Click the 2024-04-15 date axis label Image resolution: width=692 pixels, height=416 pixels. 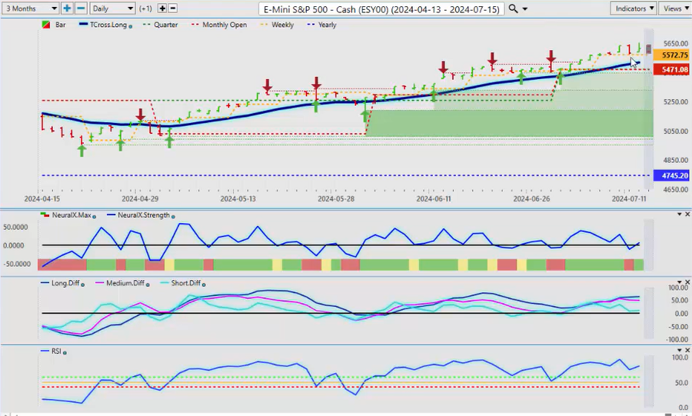[x=42, y=199]
